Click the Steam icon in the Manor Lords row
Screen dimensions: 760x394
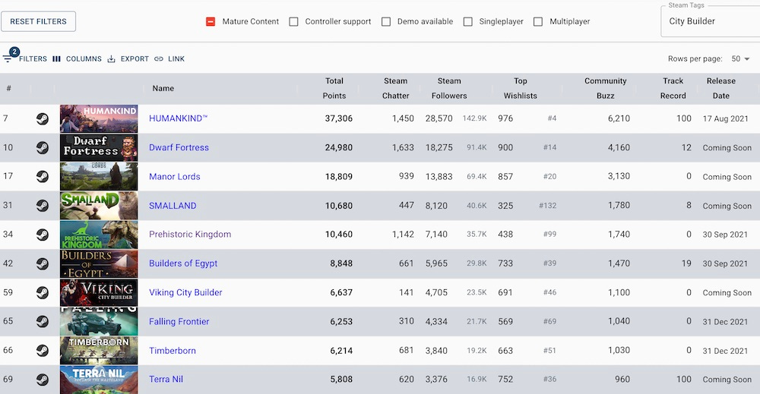[x=43, y=177]
